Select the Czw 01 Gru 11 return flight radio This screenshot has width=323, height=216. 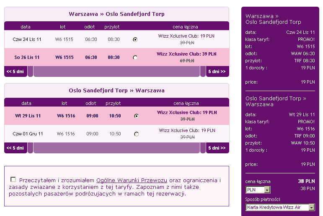[x=137, y=134]
